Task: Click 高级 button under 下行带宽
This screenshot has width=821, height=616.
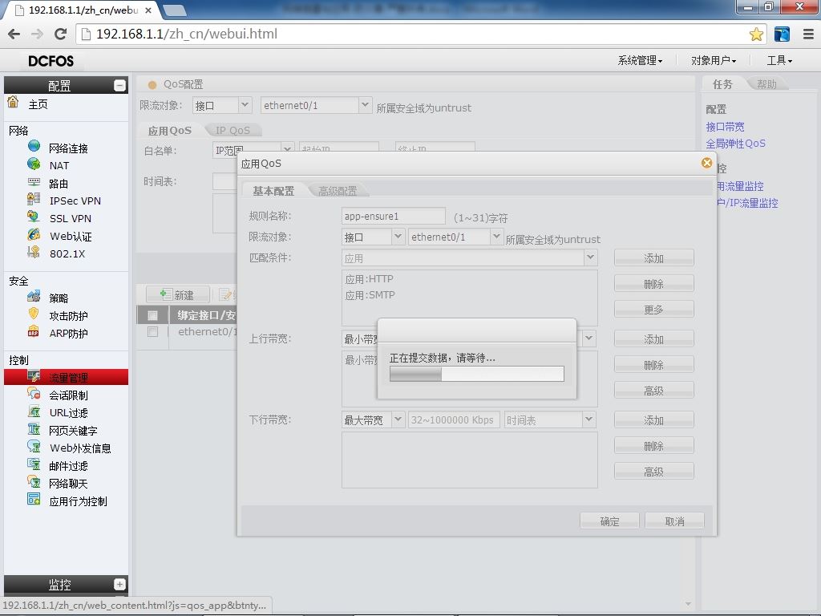Action: coord(654,471)
